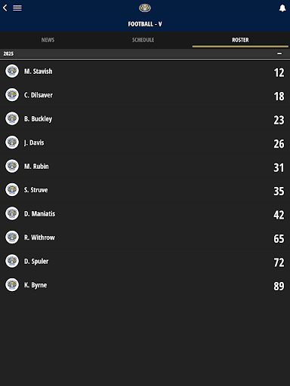Tap the Football - V title
This screenshot has height=386, width=290.
click(x=145, y=24)
